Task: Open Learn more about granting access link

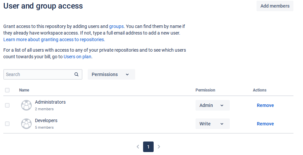Action: pyautogui.click(x=54, y=39)
